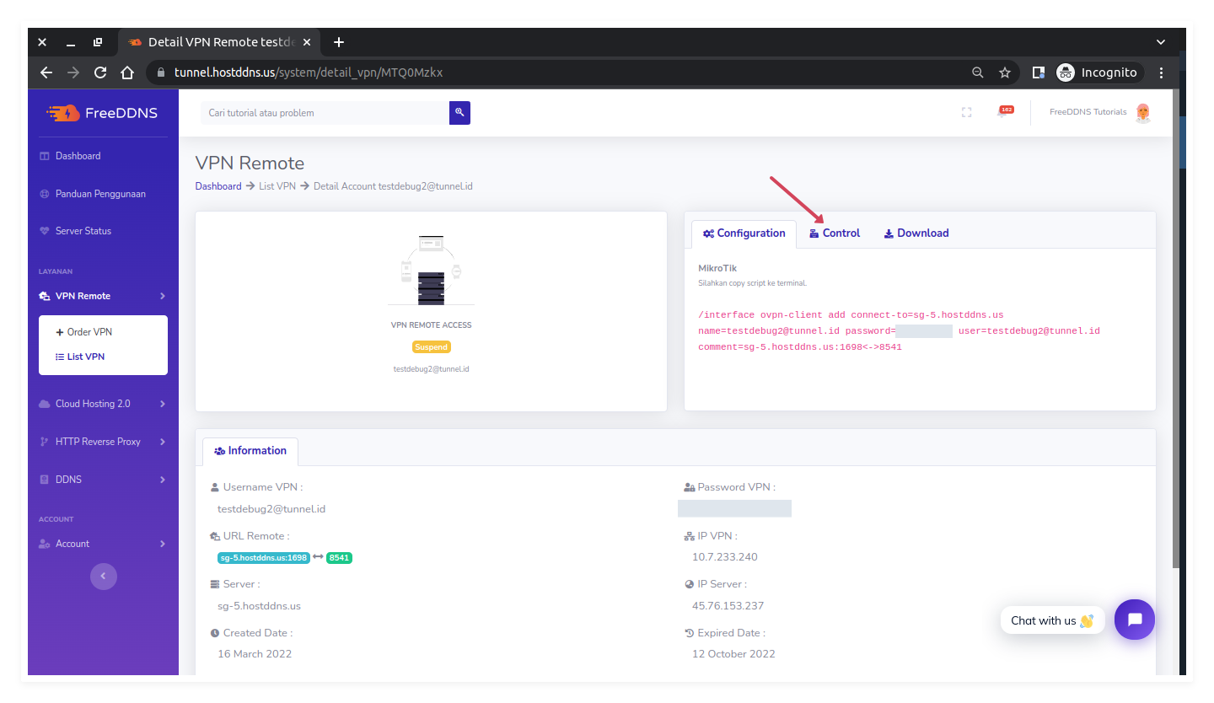Screen dimensions: 1214x703
Task: Click the Suspend status badge
Action: coord(431,346)
